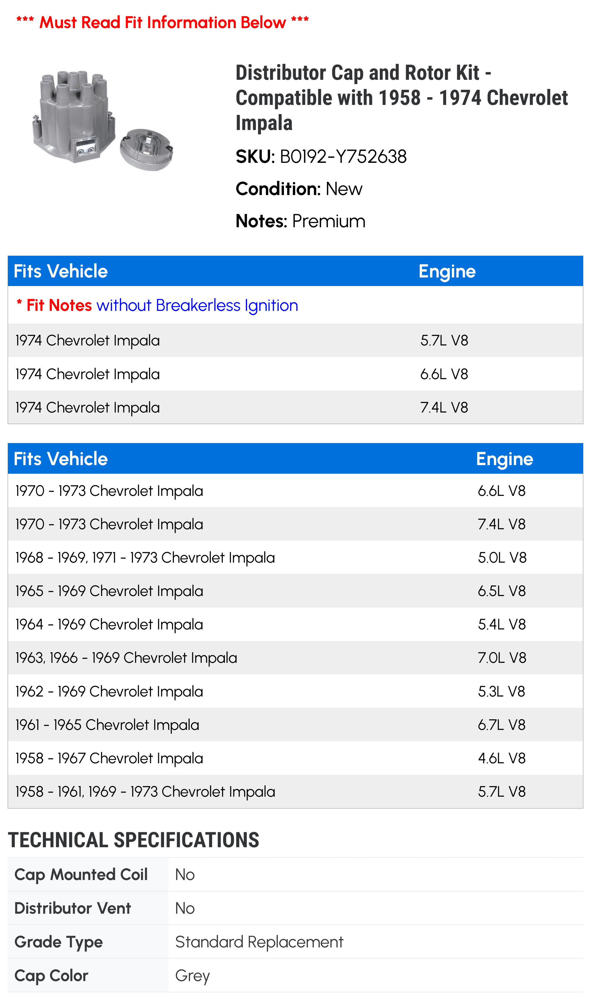Select the 1974 Chevrolet Impala 6.6L V8 row
Screen dimensions: 591x1000
point(295,374)
